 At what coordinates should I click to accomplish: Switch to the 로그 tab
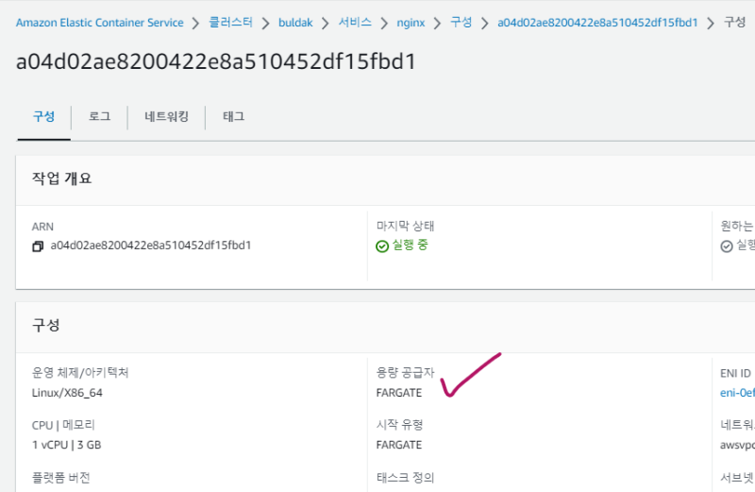pos(100,116)
